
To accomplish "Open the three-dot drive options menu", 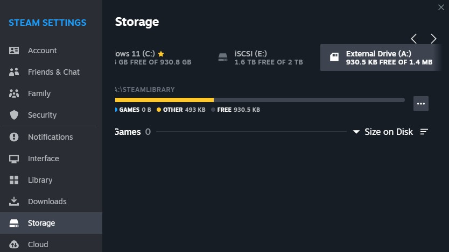I will pos(421,104).
